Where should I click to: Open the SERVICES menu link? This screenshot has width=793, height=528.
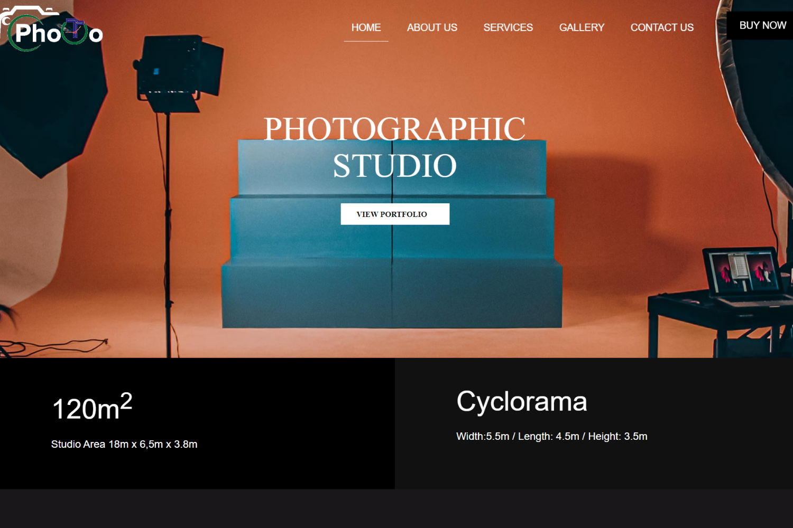[x=508, y=27]
